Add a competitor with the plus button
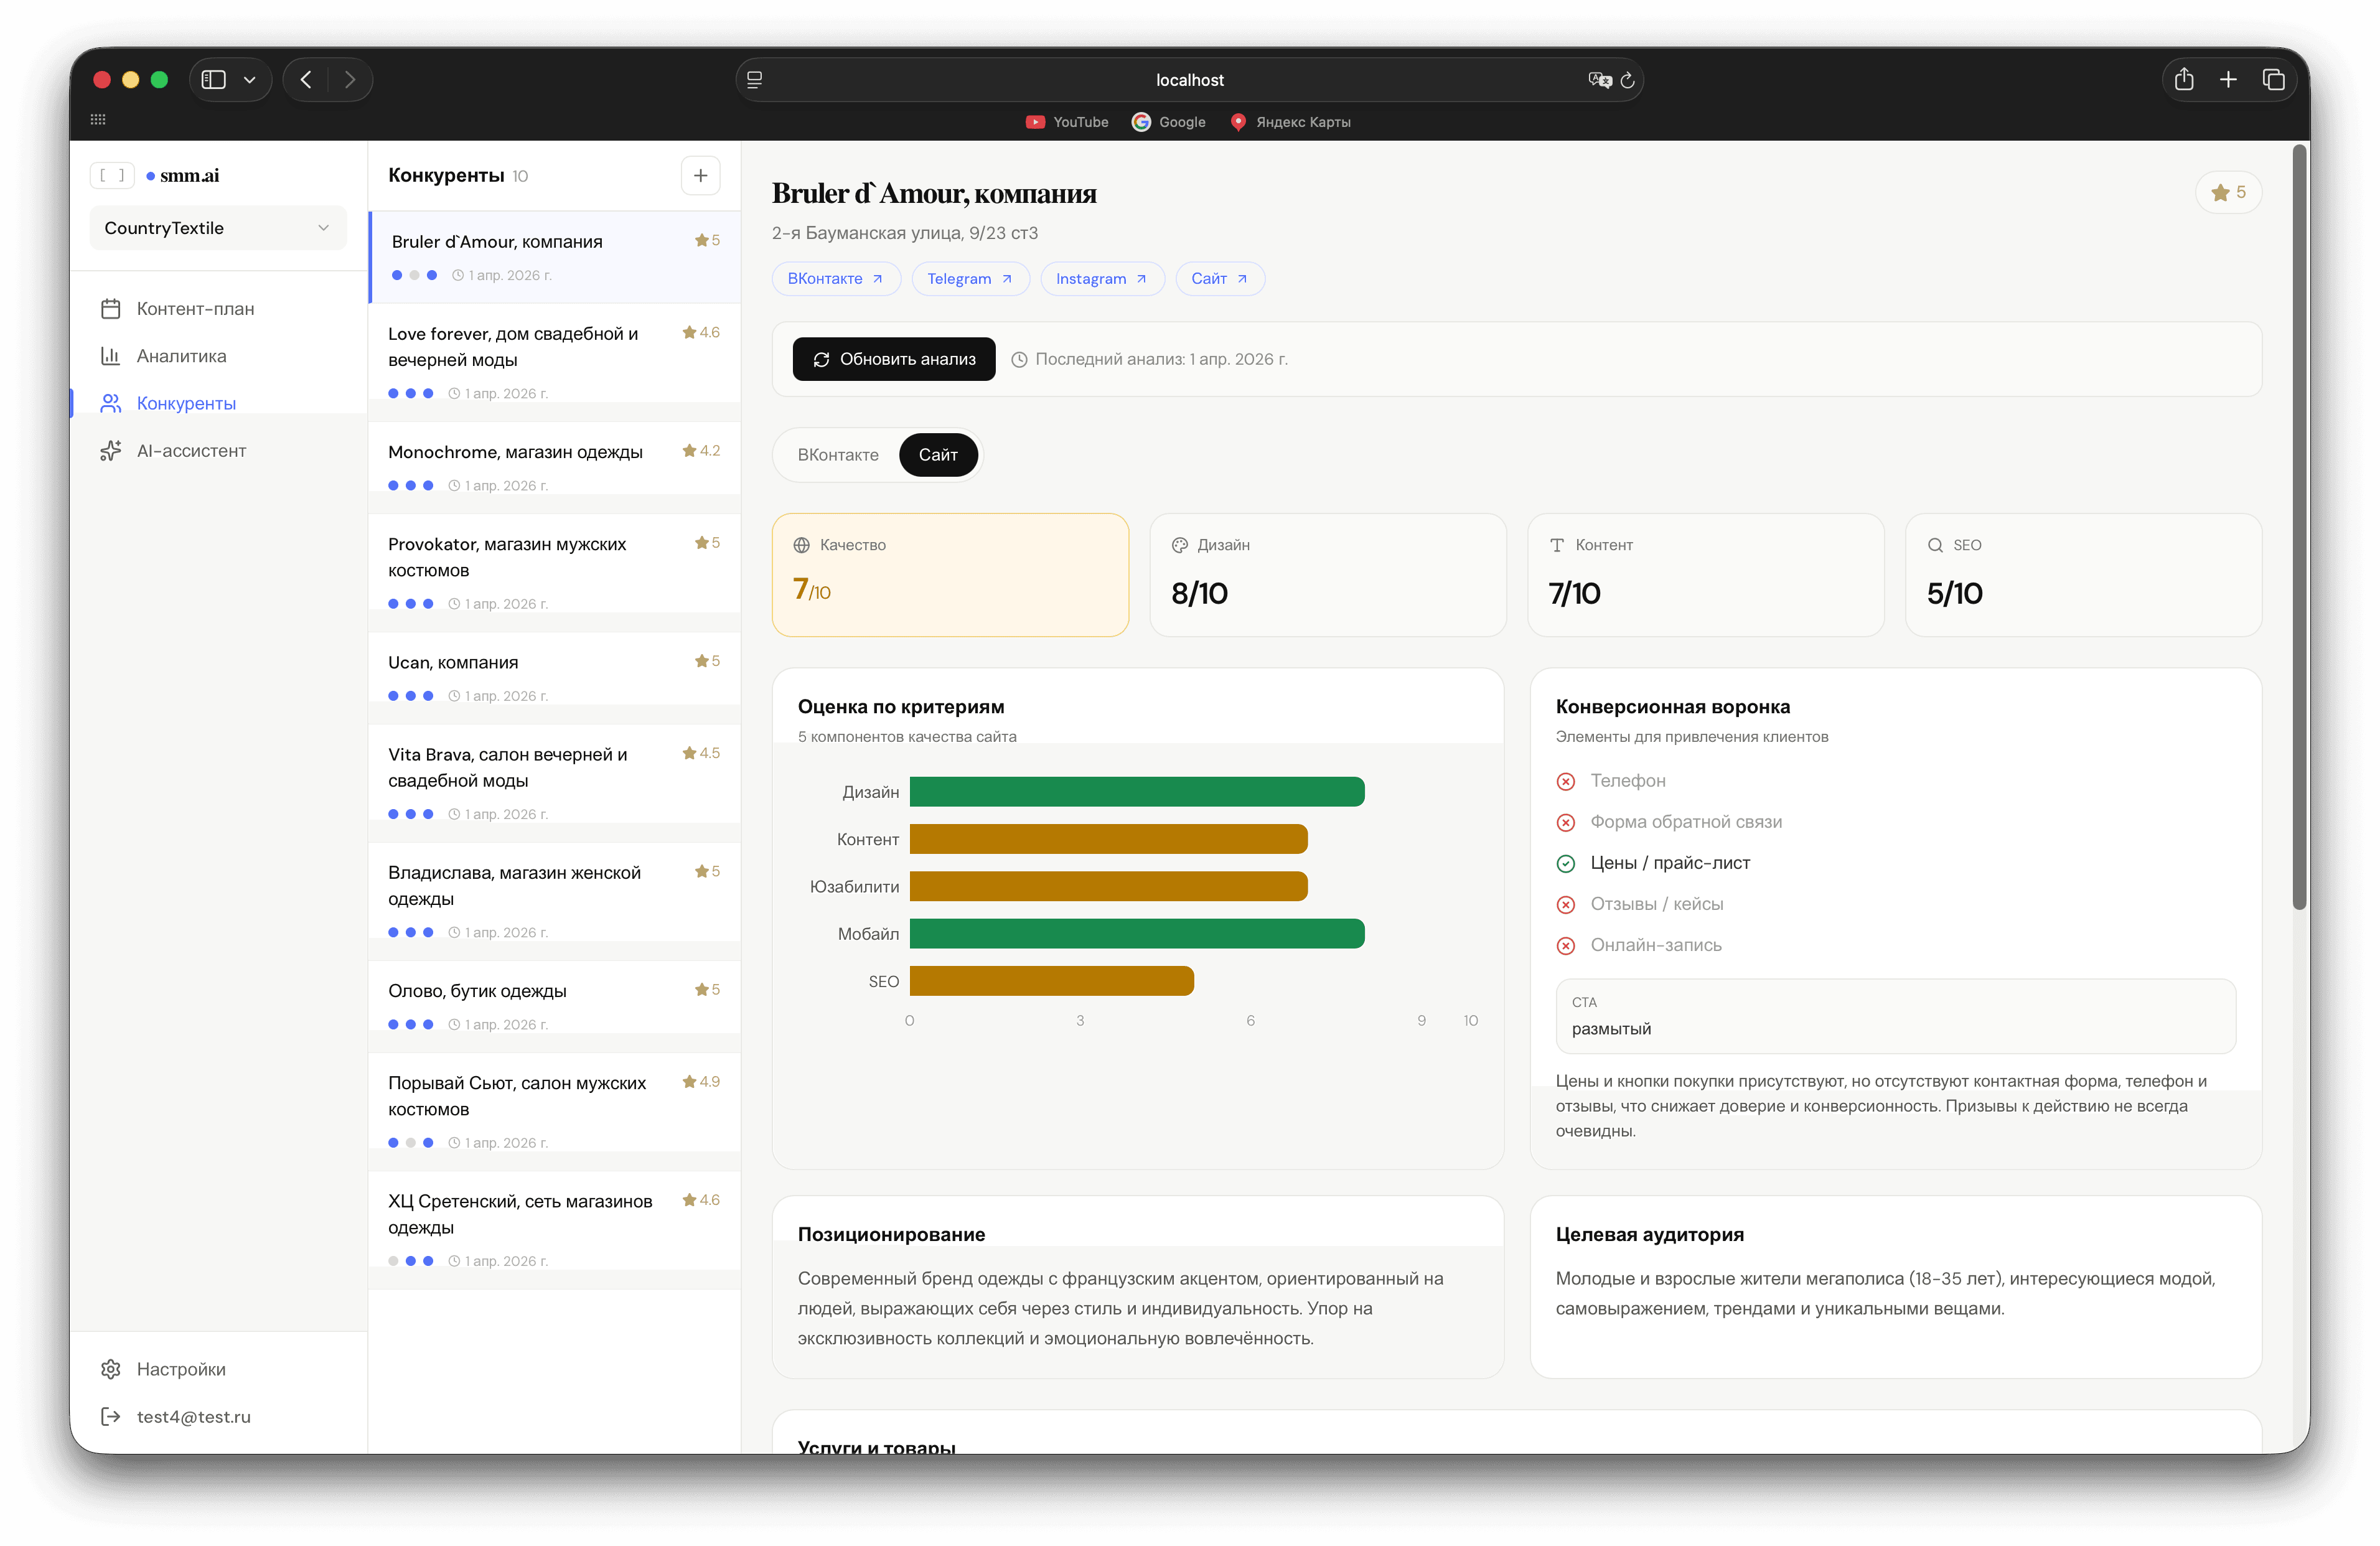The height and width of the screenshot is (1546, 2380). coord(700,176)
